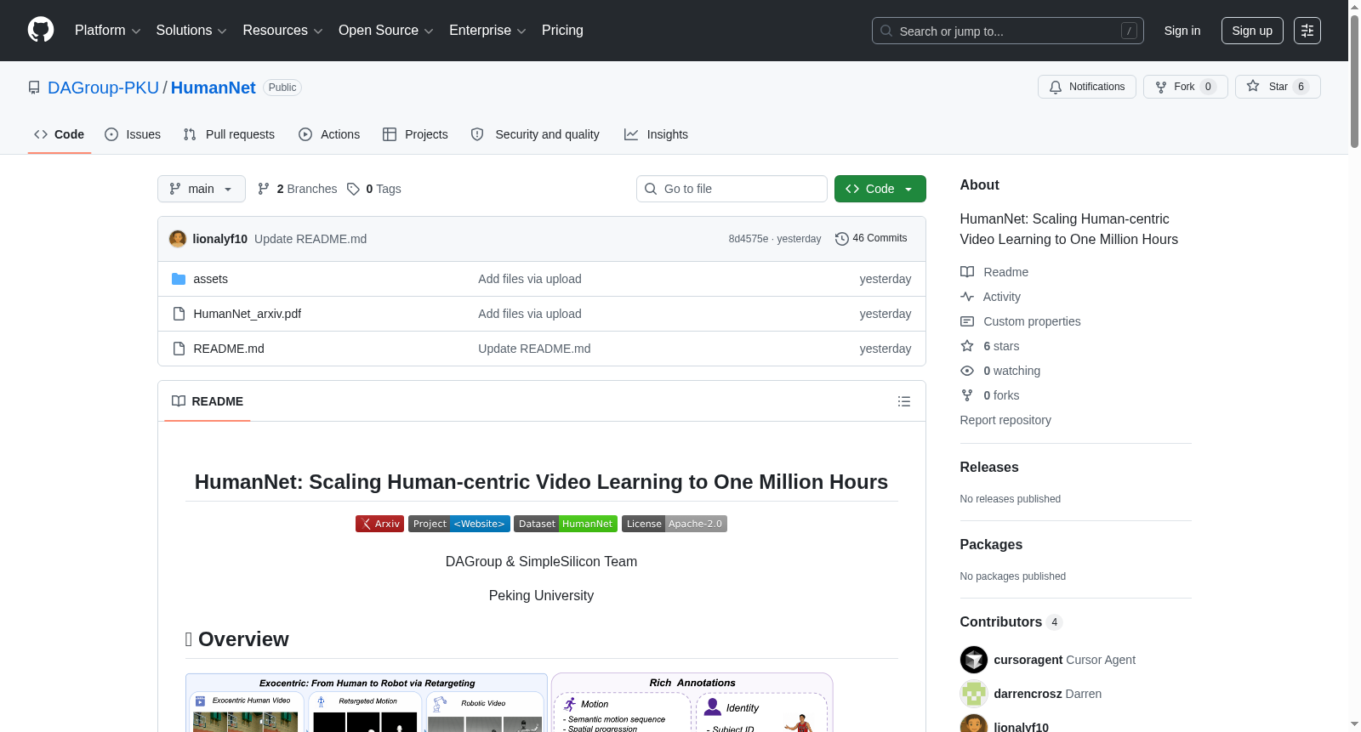
Task: Open the Contributors section heading link
Action: [1011, 622]
